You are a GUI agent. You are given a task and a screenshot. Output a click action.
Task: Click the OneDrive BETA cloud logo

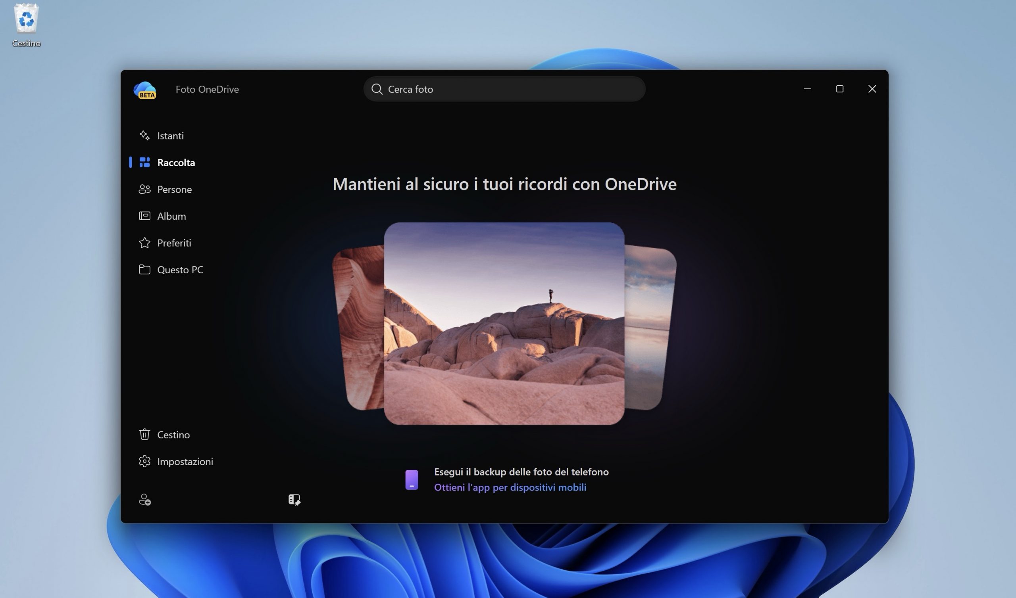click(x=145, y=90)
